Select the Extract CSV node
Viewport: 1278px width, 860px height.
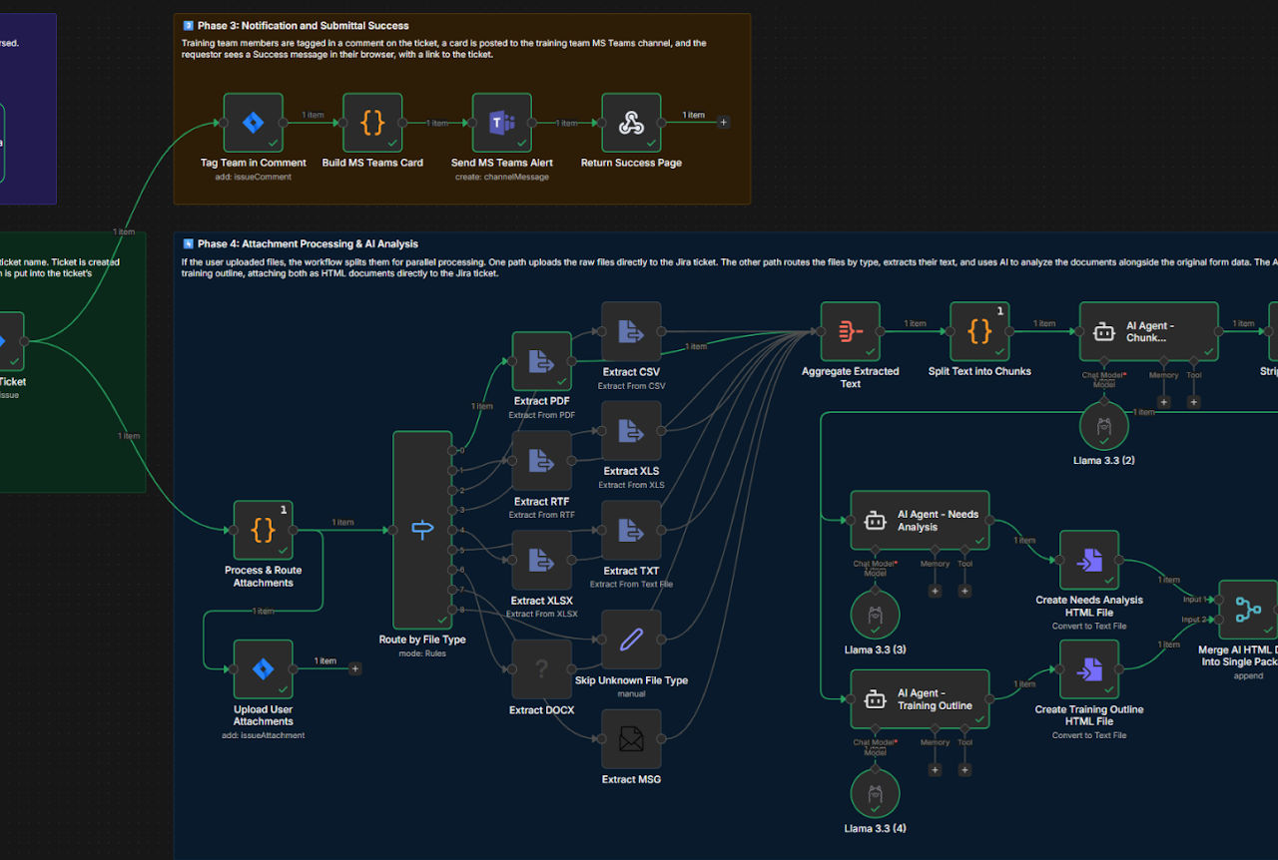pyautogui.click(x=631, y=331)
